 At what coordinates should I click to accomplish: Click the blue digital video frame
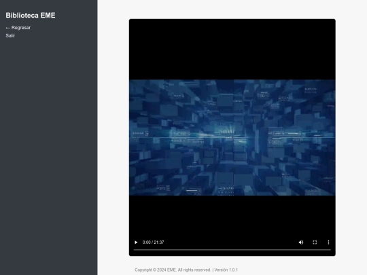pyautogui.click(x=232, y=137)
